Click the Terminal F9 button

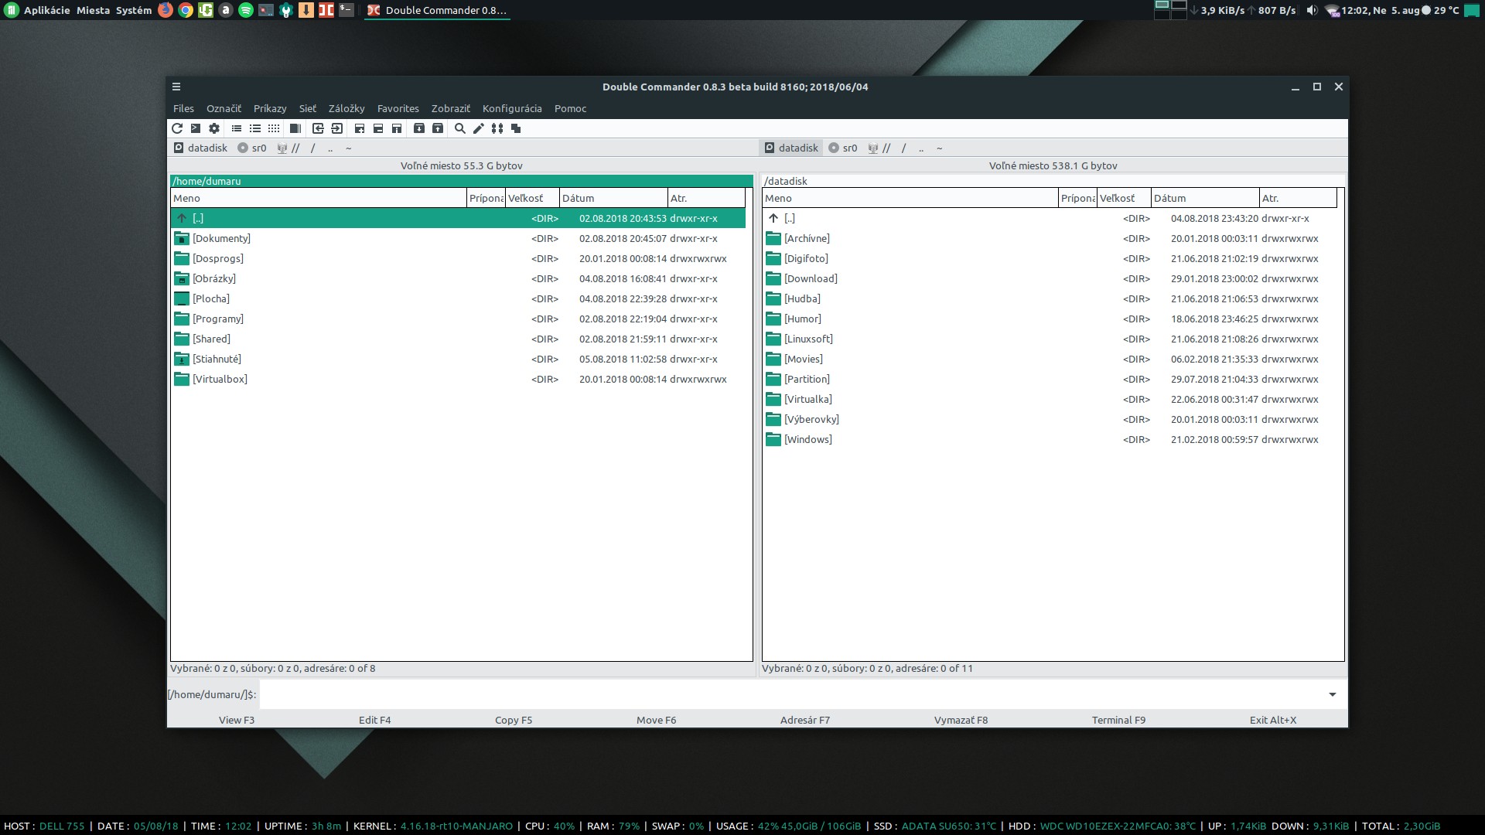tap(1119, 720)
